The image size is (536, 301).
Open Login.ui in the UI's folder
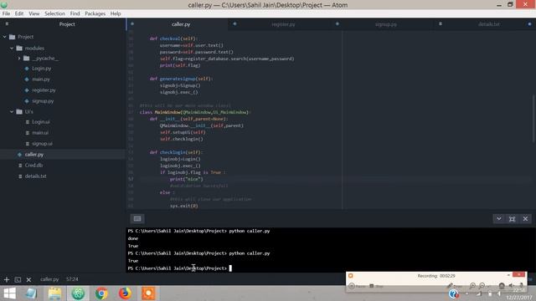point(41,122)
